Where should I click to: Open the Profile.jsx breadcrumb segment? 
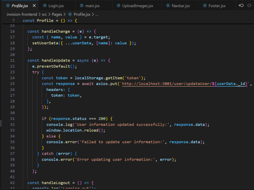click(x=82, y=14)
